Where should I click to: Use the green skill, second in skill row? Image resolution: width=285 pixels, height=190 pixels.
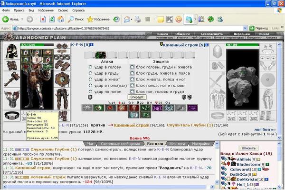click(98, 108)
